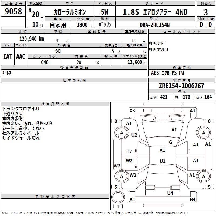Viewport: 216px width, 216px height.
Task: Click the recycle deposit amount 12,600円
Action: point(136,62)
